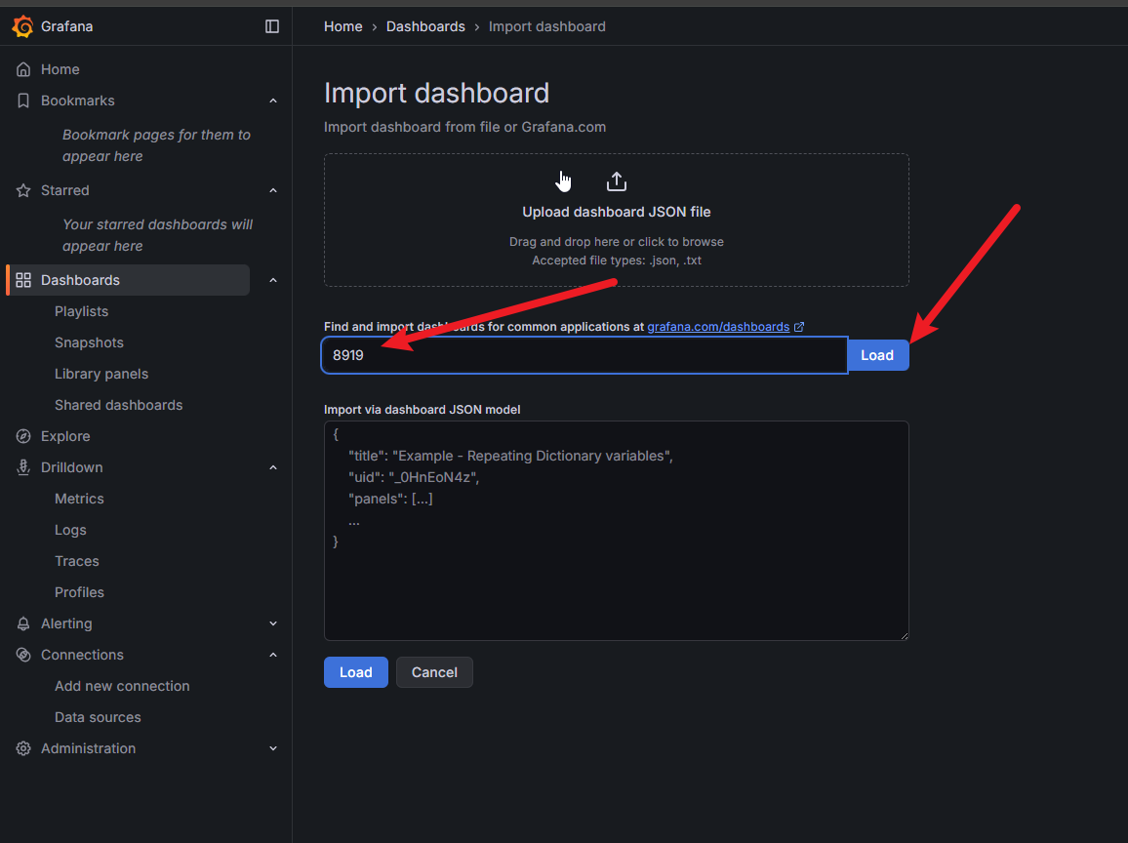Collapse the Connections section chevron
Image resolution: width=1128 pixels, height=843 pixels.
click(x=272, y=655)
